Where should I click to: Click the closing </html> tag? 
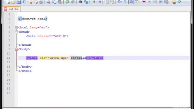coord(25,71)
